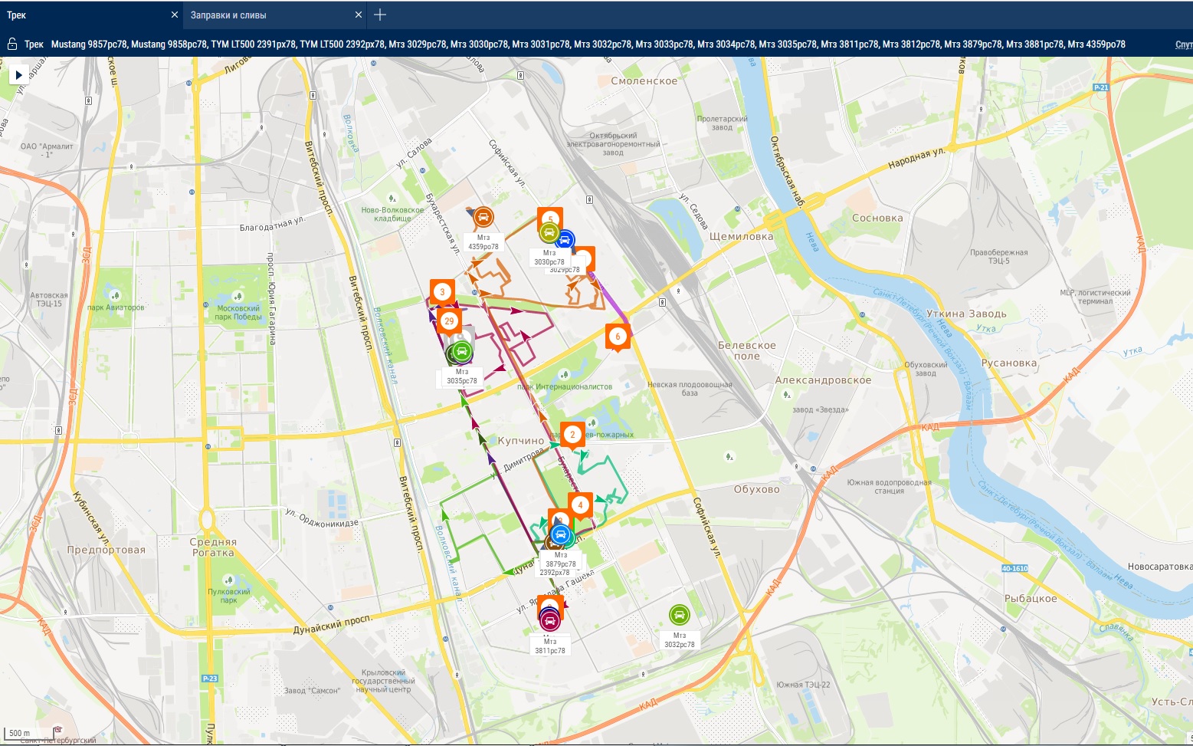Screen dimensions: 1193x746
Task: Click TYM LT500 2391рх78 in the track header
Action: point(254,44)
